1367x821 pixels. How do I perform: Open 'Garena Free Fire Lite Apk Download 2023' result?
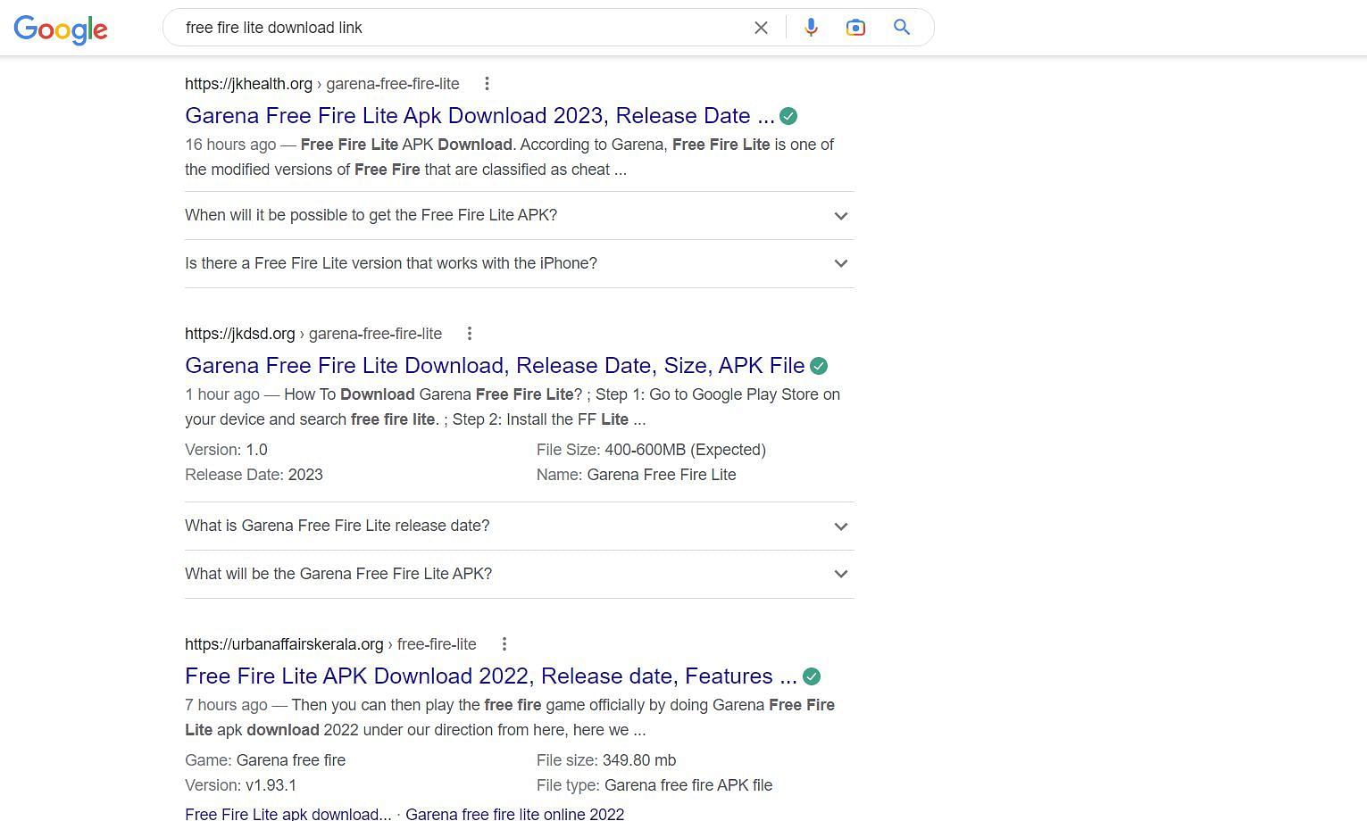click(479, 116)
